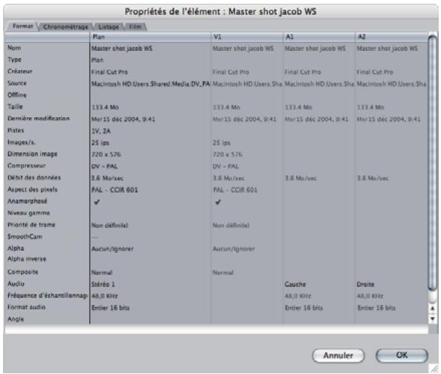Image resolution: width=441 pixels, height=374 pixels.
Task: Click Audio value 'Gauche' in A1 column
Action: point(295,285)
